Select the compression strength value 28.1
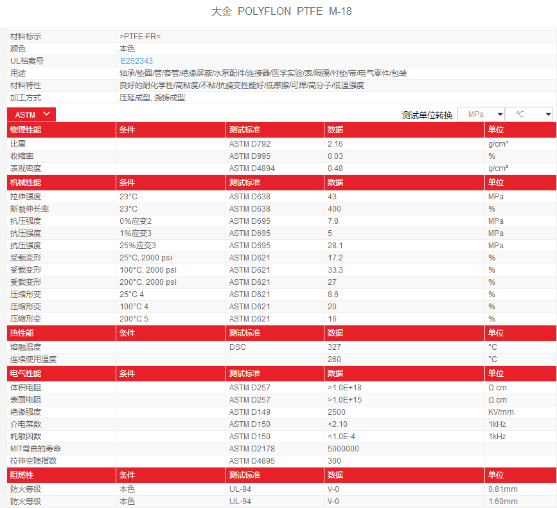The height and width of the screenshot is (508, 557). point(335,245)
